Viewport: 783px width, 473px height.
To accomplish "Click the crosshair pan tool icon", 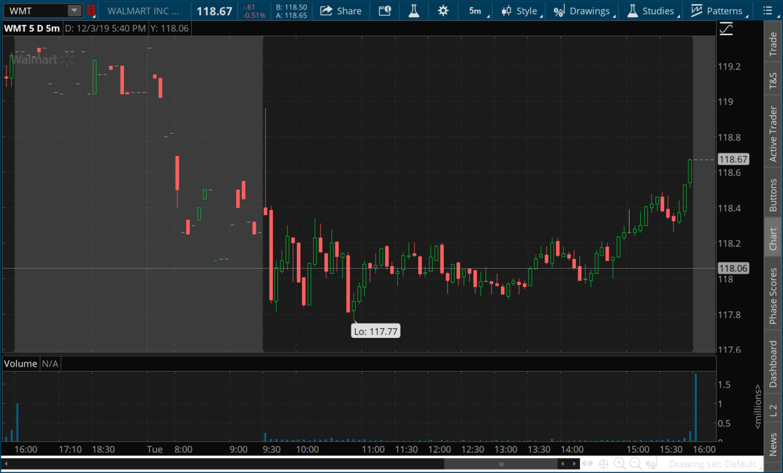I will 605,464.
